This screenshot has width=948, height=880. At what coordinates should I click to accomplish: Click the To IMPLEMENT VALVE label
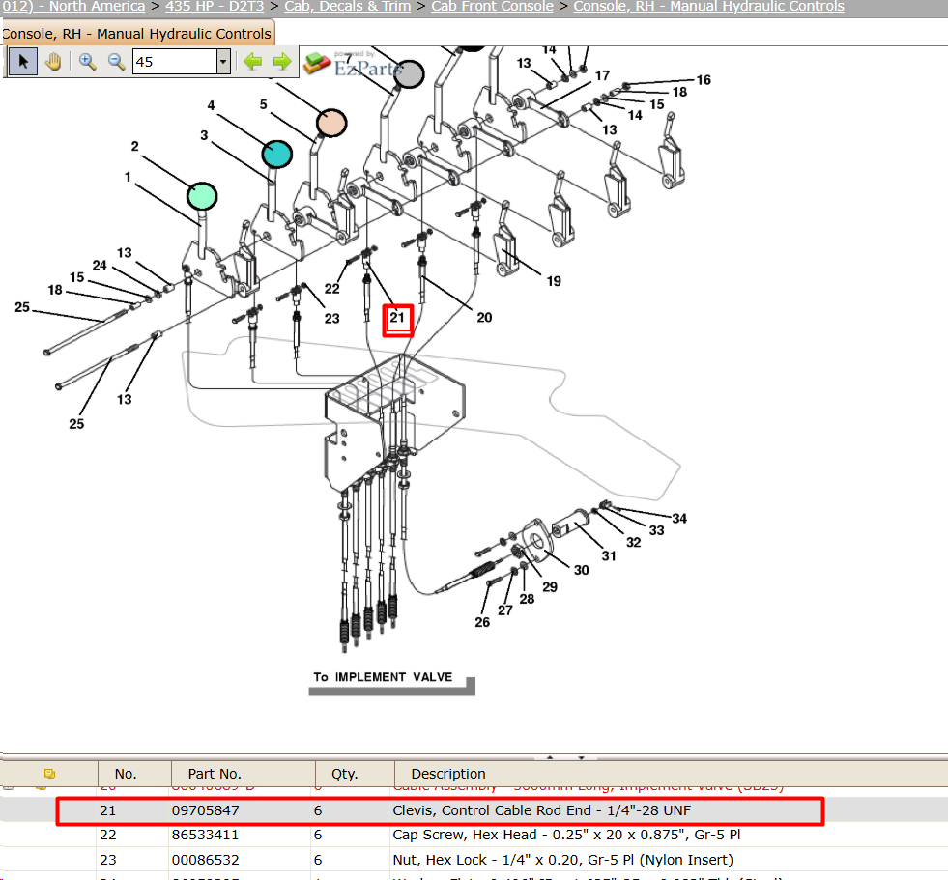[x=383, y=677]
